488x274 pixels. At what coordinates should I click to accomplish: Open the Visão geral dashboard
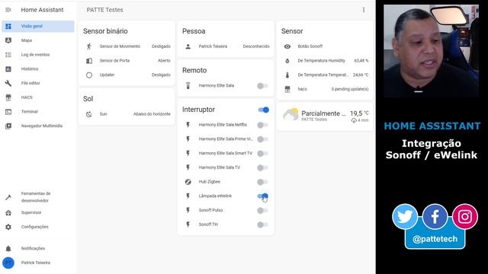(x=38, y=27)
